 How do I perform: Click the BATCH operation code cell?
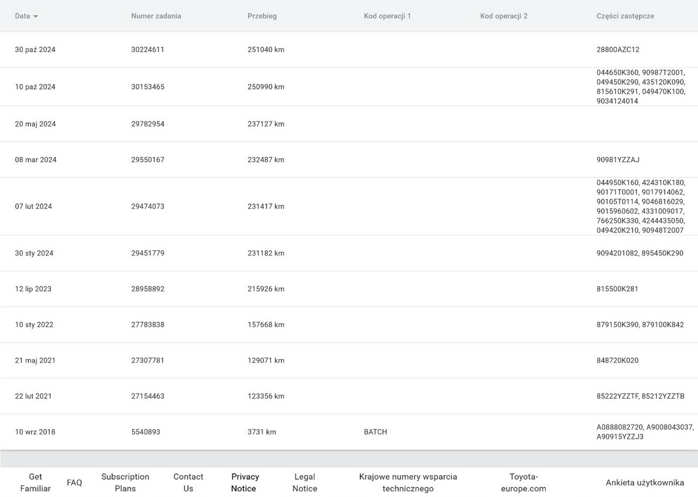pyautogui.click(x=375, y=432)
